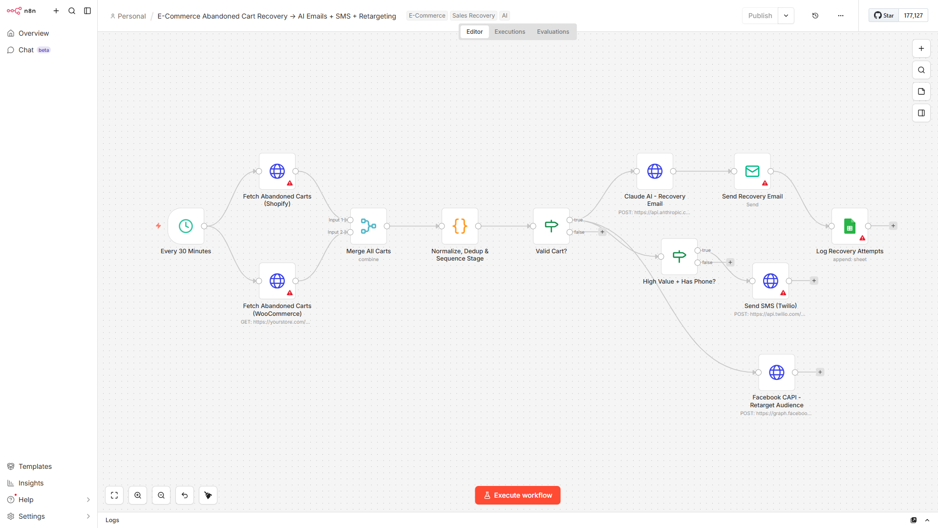
Task: Toggle the right-side panel icon
Action: [x=921, y=113]
